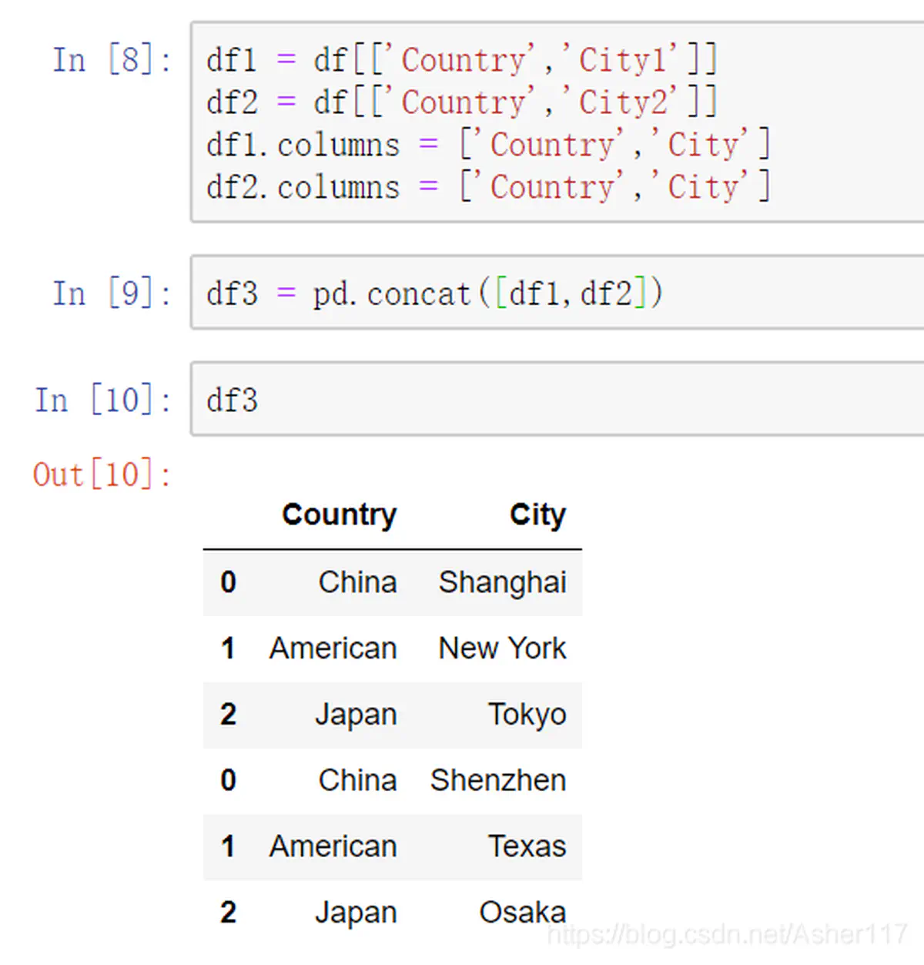
Task: Click the Shenzhen table cell
Action: [498, 780]
